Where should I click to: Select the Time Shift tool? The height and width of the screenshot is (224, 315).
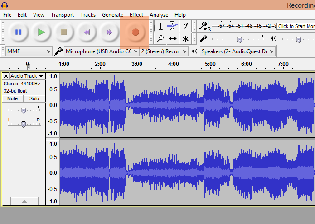(173, 38)
